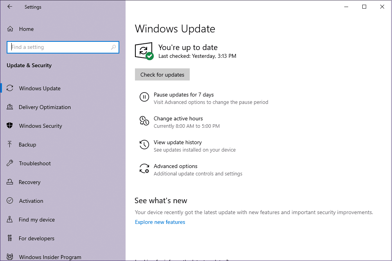Click the Recovery sidebar icon
Viewport: 392px width, 261px height.
(10, 182)
